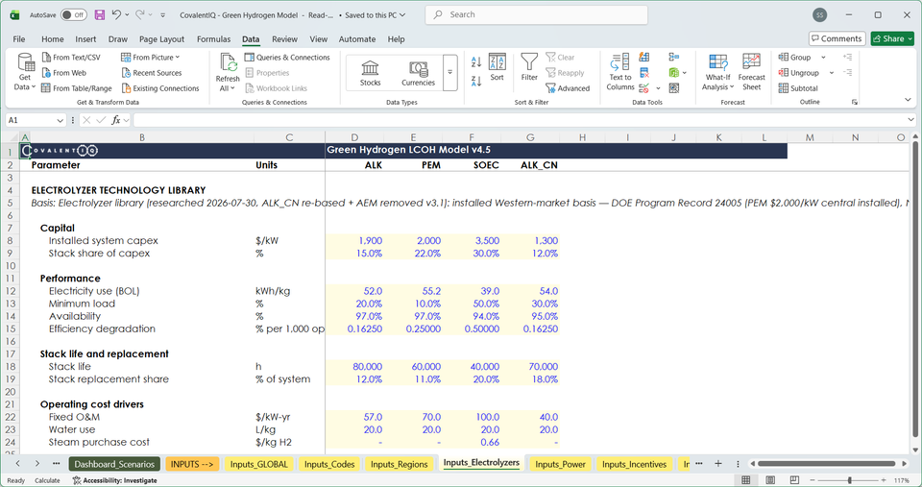Select the Dashboard_Scenarios sheet tab
Image resolution: width=922 pixels, height=487 pixels.
pos(114,464)
